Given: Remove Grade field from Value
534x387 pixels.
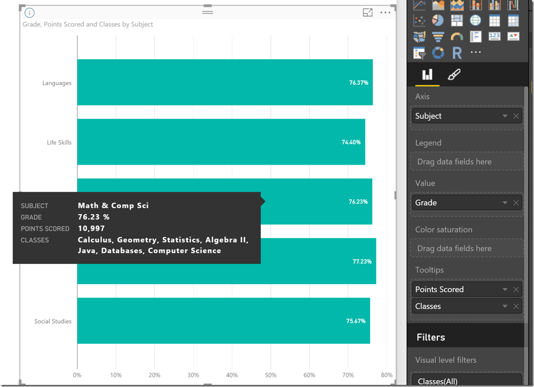Looking at the screenshot, I should (516, 203).
